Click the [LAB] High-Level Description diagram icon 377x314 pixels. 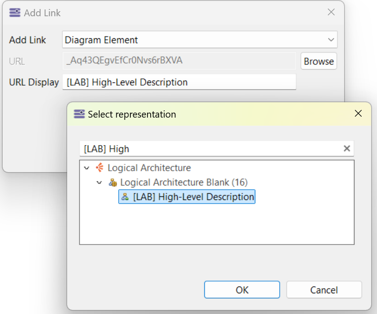point(125,197)
